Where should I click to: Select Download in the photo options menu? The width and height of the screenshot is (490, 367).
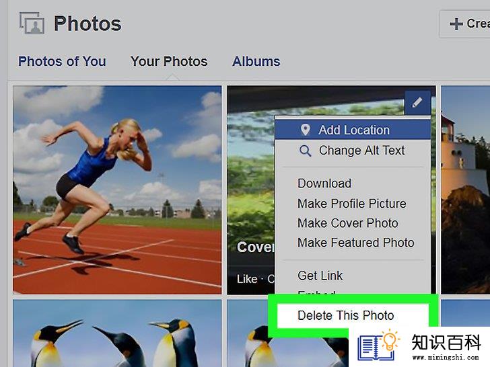(x=324, y=184)
